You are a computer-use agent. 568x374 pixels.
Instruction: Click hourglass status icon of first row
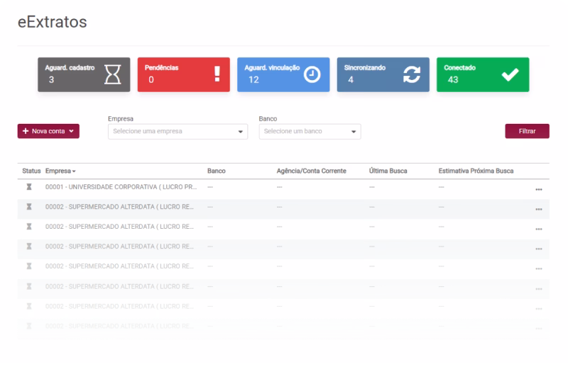point(30,187)
